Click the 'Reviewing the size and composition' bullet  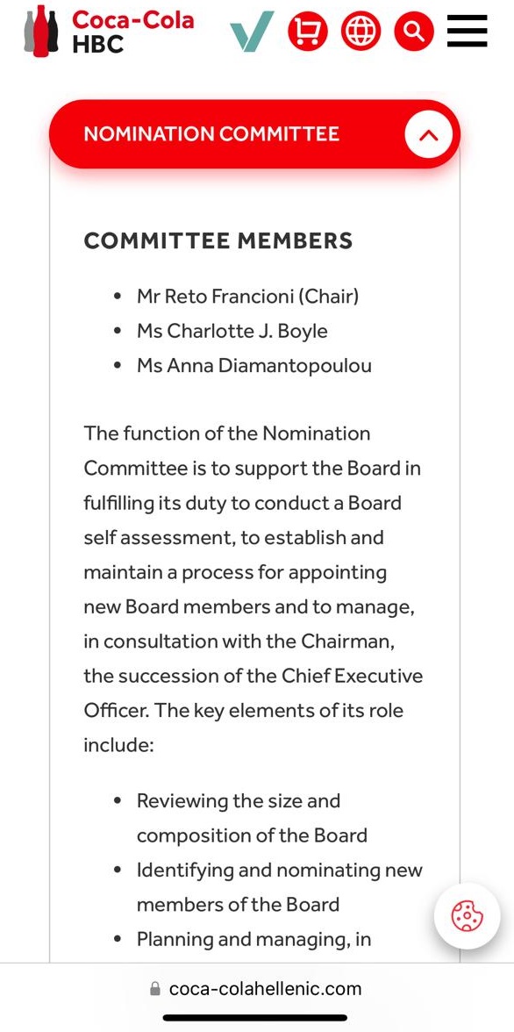[252, 818]
